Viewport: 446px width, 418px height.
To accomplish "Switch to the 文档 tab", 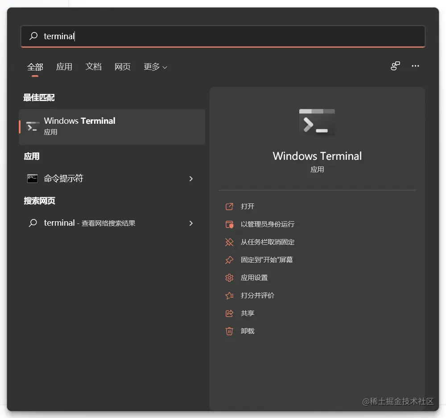I will click(93, 67).
